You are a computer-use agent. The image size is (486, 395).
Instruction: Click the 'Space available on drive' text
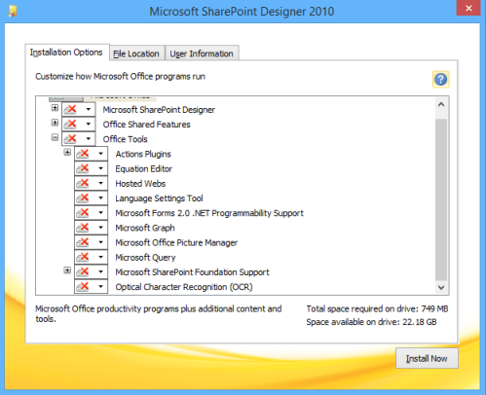(x=371, y=322)
